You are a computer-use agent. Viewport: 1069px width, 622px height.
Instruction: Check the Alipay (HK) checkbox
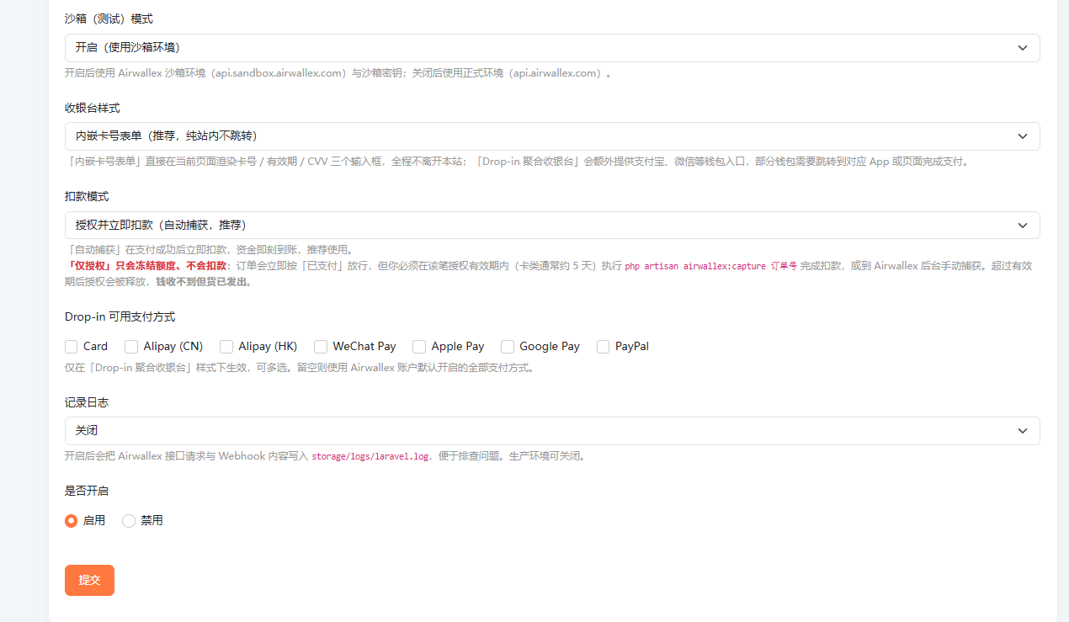point(226,347)
